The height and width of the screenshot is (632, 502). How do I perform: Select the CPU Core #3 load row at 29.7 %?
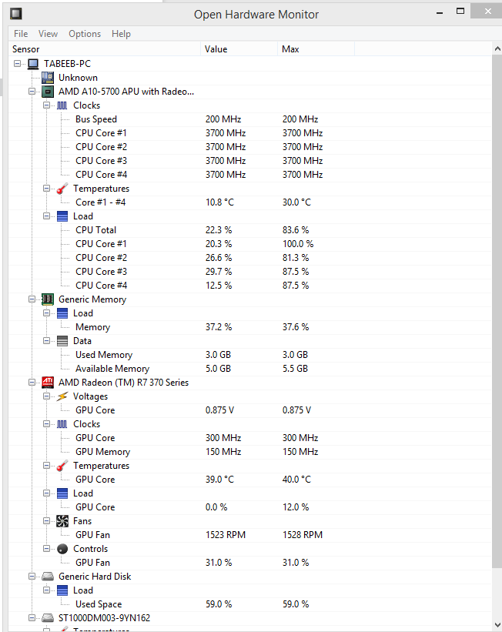(250, 272)
